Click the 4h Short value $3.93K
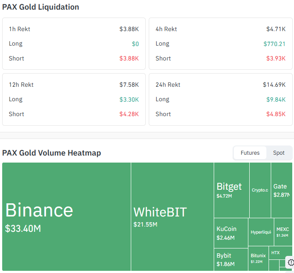The height and width of the screenshot is (273, 294). tap(276, 58)
